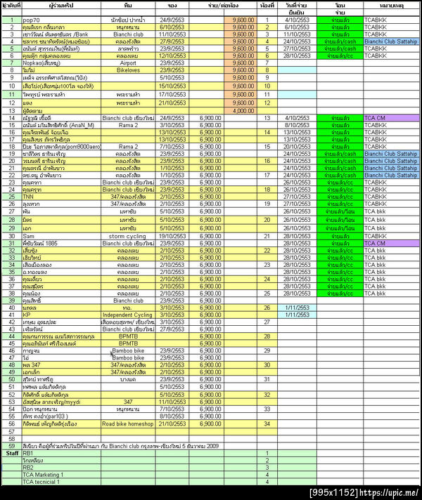Select the BPMTB cell in row 44
Image resolution: width=422 pixels, height=500 pixels.
coord(128,336)
